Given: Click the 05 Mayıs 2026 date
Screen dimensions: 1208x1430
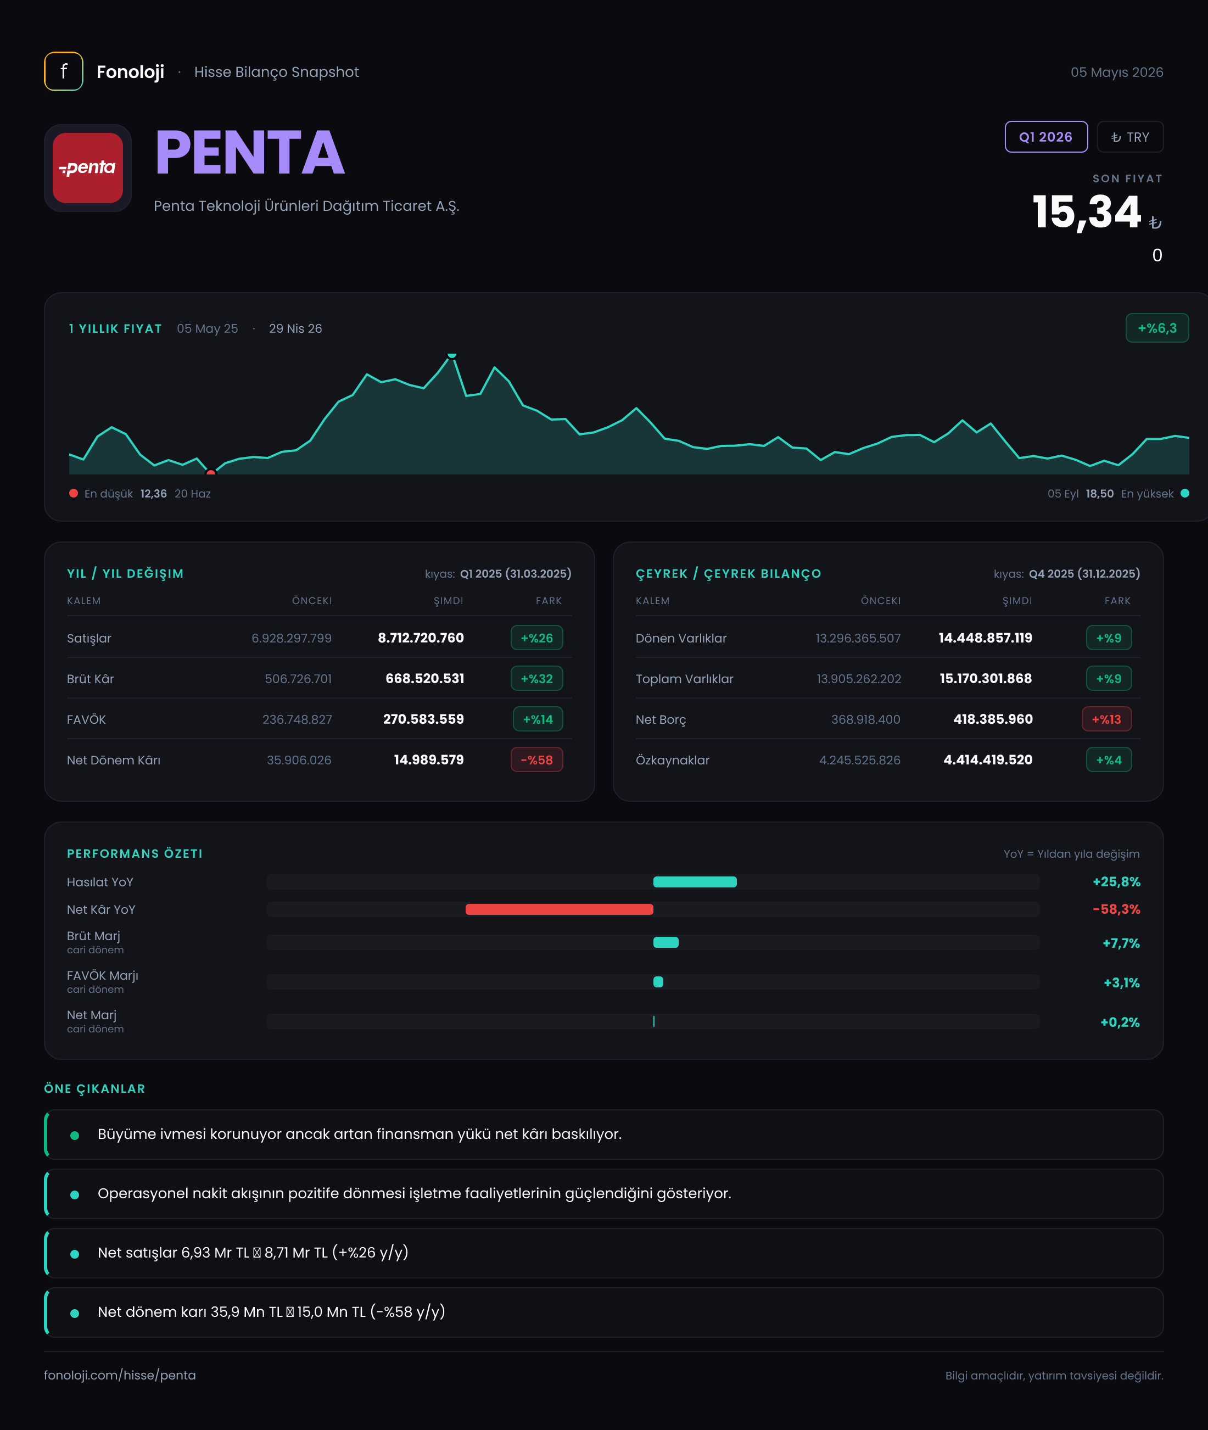Looking at the screenshot, I should [x=1117, y=72].
